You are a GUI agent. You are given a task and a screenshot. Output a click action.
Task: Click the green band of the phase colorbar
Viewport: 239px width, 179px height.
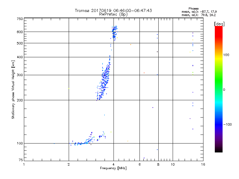(x=219, y=81)
